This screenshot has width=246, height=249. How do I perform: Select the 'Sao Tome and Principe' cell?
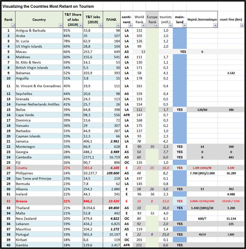[x=39, y=179]
